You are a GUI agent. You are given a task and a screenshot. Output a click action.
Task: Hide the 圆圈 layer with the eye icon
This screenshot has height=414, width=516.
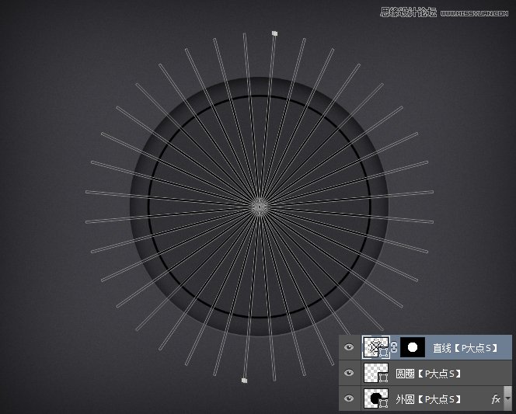[x=349, y=374]
